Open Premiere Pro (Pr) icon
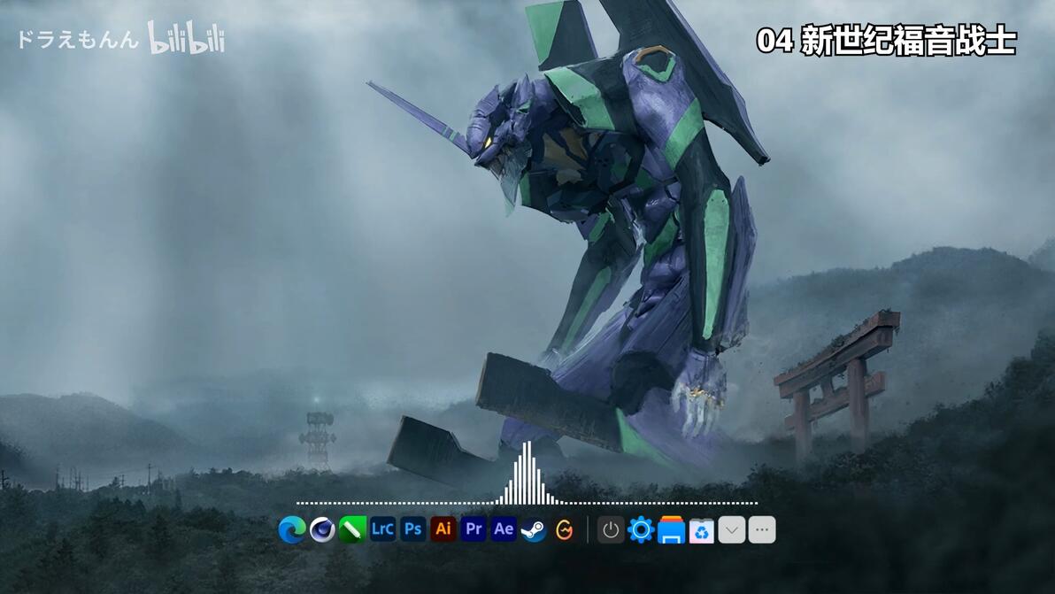The height and width of the screenshot is (594, 1055). (x=474, y=529)
